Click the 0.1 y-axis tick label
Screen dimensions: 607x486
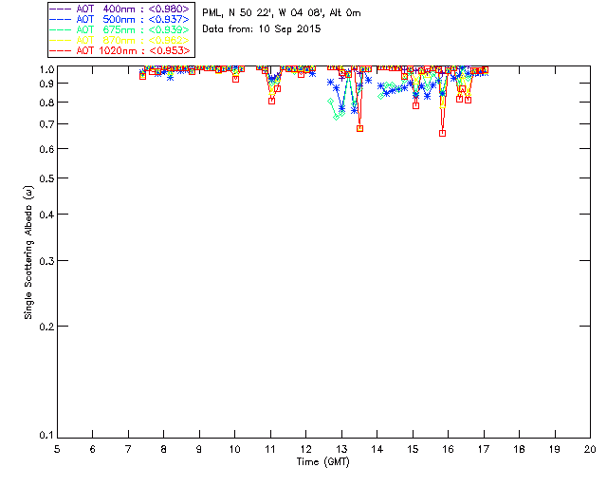point(46,436)
